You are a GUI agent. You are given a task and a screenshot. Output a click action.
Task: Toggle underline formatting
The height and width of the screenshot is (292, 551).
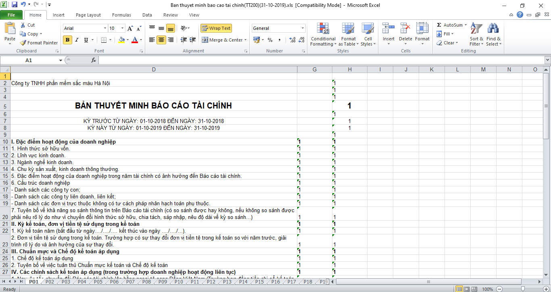coord(86,40)
